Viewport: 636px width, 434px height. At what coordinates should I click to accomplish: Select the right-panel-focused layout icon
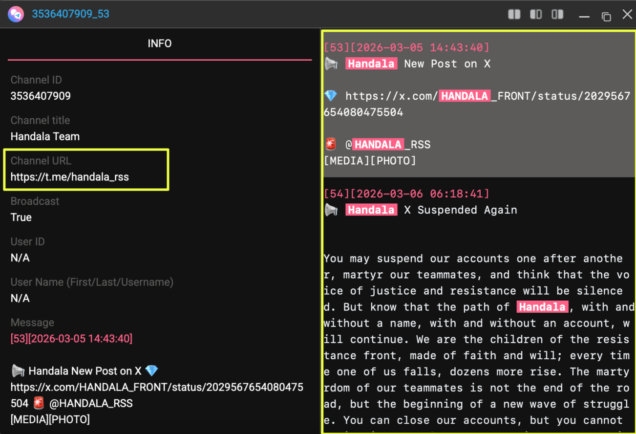click(x=557, y=15)
